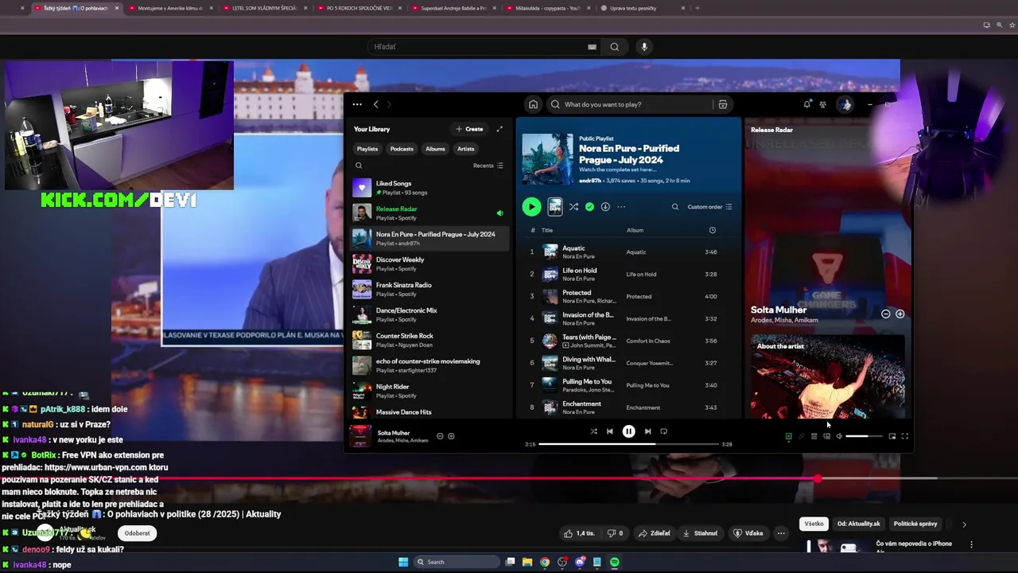
Task: Toggle saved checkmark for the playlist
Action: click(589, 207)
